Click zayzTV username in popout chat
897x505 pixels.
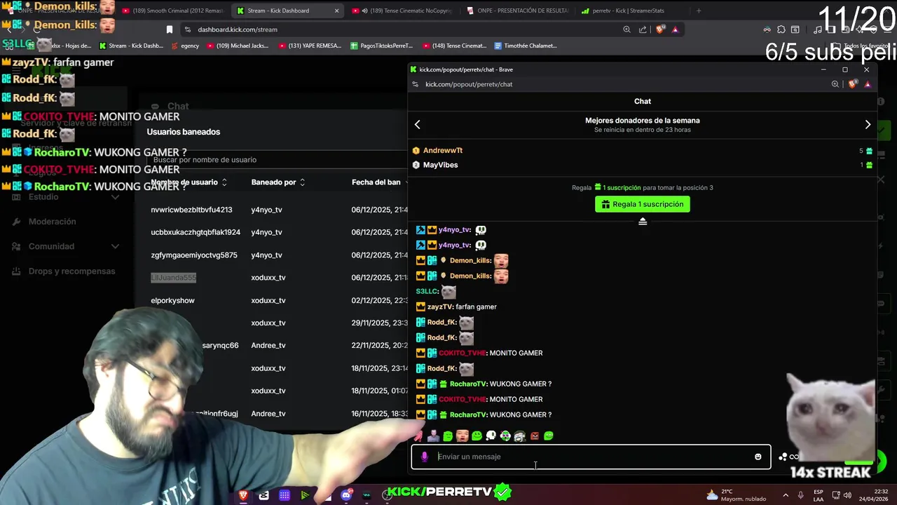(439, 307)
